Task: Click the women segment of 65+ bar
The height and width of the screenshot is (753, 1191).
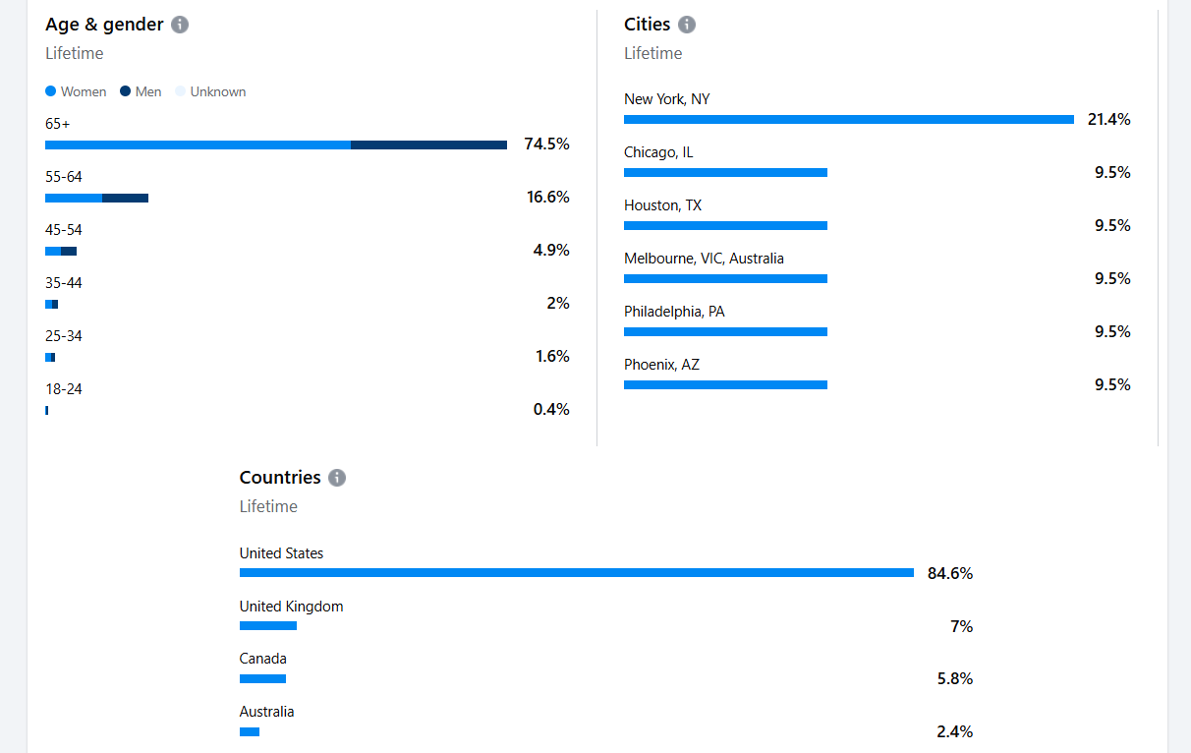Action: [x=198, y=145]
